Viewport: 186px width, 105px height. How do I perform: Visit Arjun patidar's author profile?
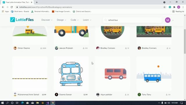pos(106,94)
